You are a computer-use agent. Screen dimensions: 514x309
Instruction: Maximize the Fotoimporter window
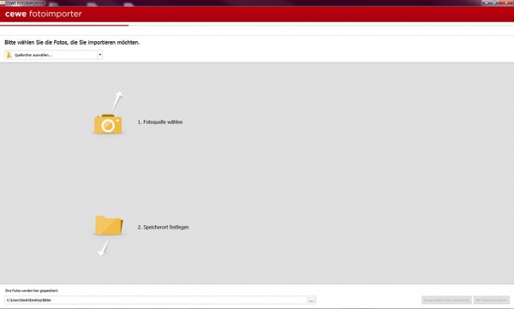(494, 3)
